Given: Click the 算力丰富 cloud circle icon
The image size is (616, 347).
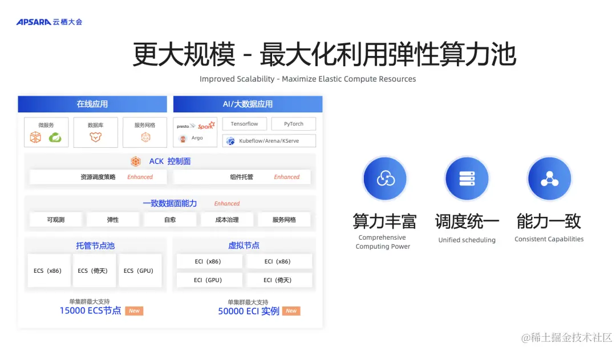Looking at the screenshot, I should (384, 178).
